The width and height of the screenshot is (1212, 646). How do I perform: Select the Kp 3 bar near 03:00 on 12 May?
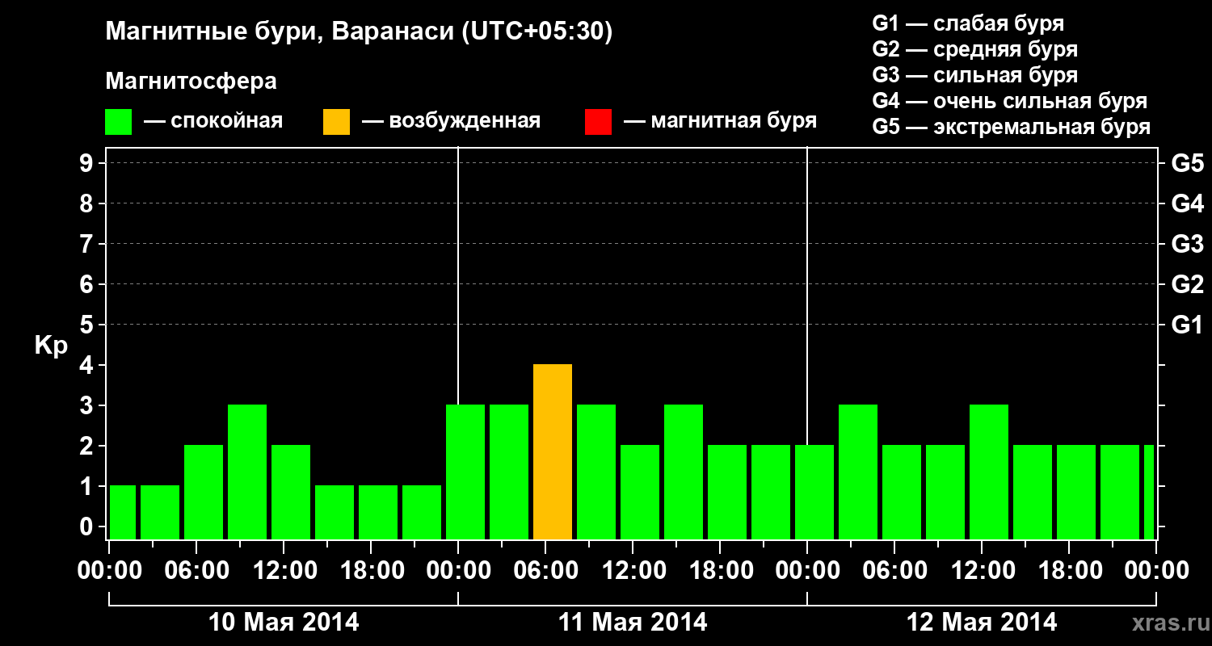click(x=858, y=472)
